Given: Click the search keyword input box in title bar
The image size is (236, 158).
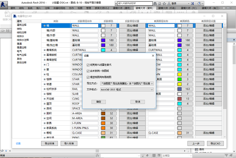Looking at the screenshot, I should coord(135,3).
